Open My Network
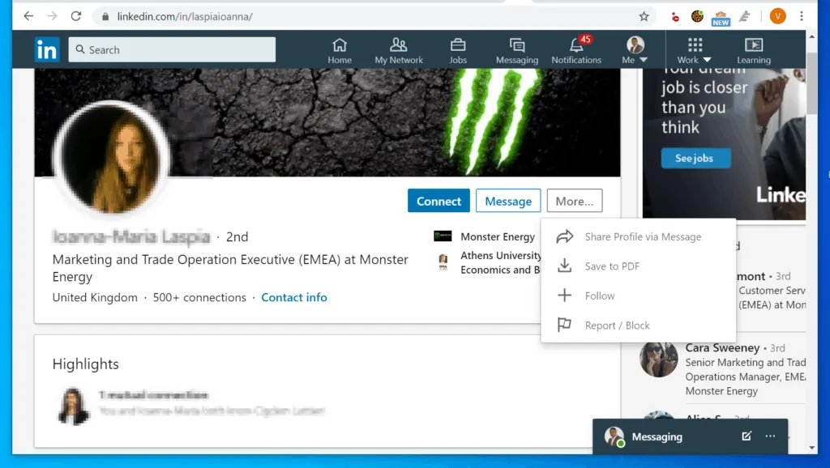Screen dimensions: 830x468 click(x=399, y=51)
